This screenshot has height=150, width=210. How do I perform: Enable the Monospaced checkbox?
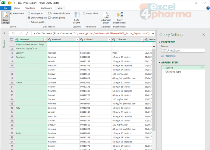[x=29, y=13]
